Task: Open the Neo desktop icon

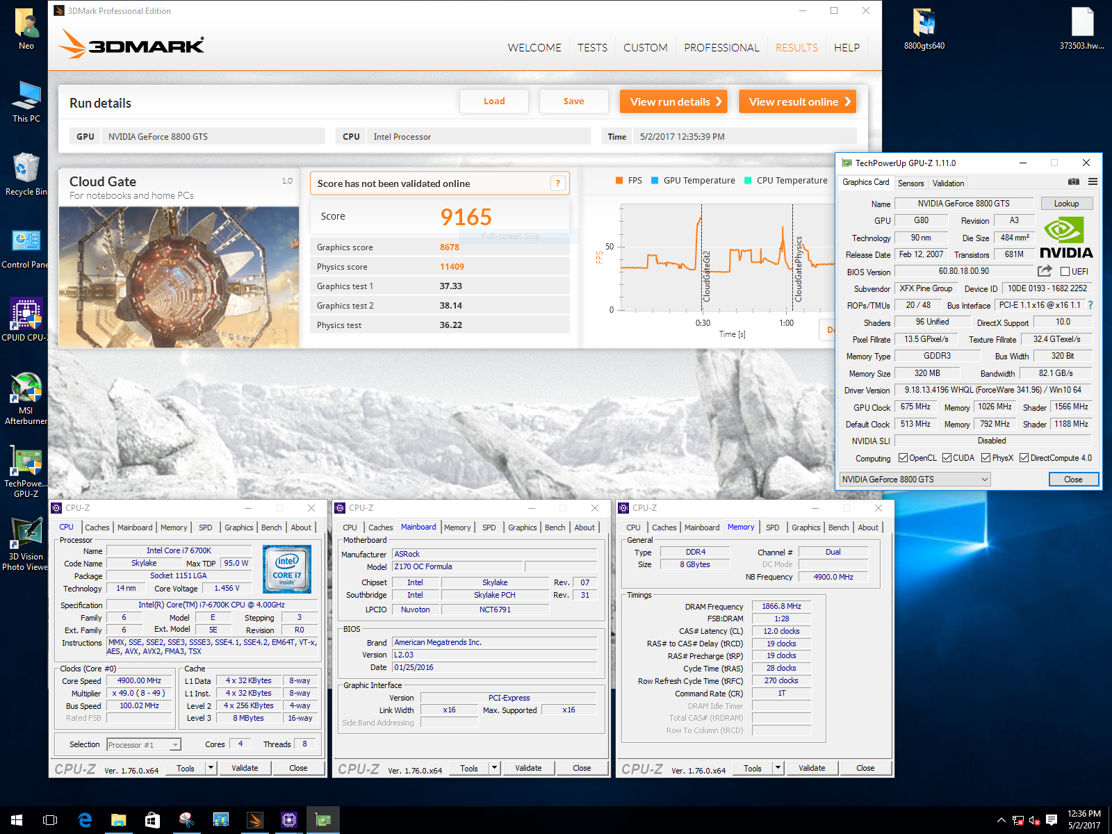Action: 26,29
